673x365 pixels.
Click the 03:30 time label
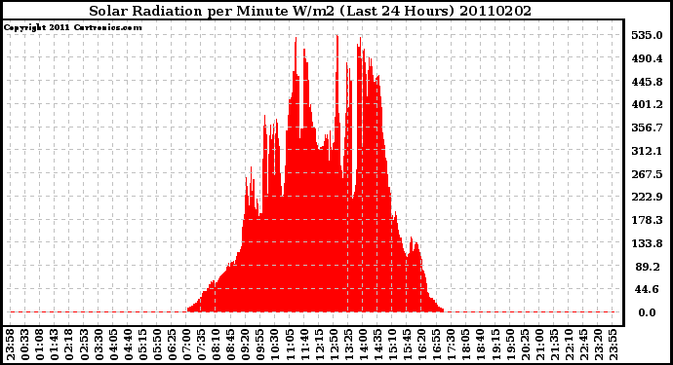(99, 346)
